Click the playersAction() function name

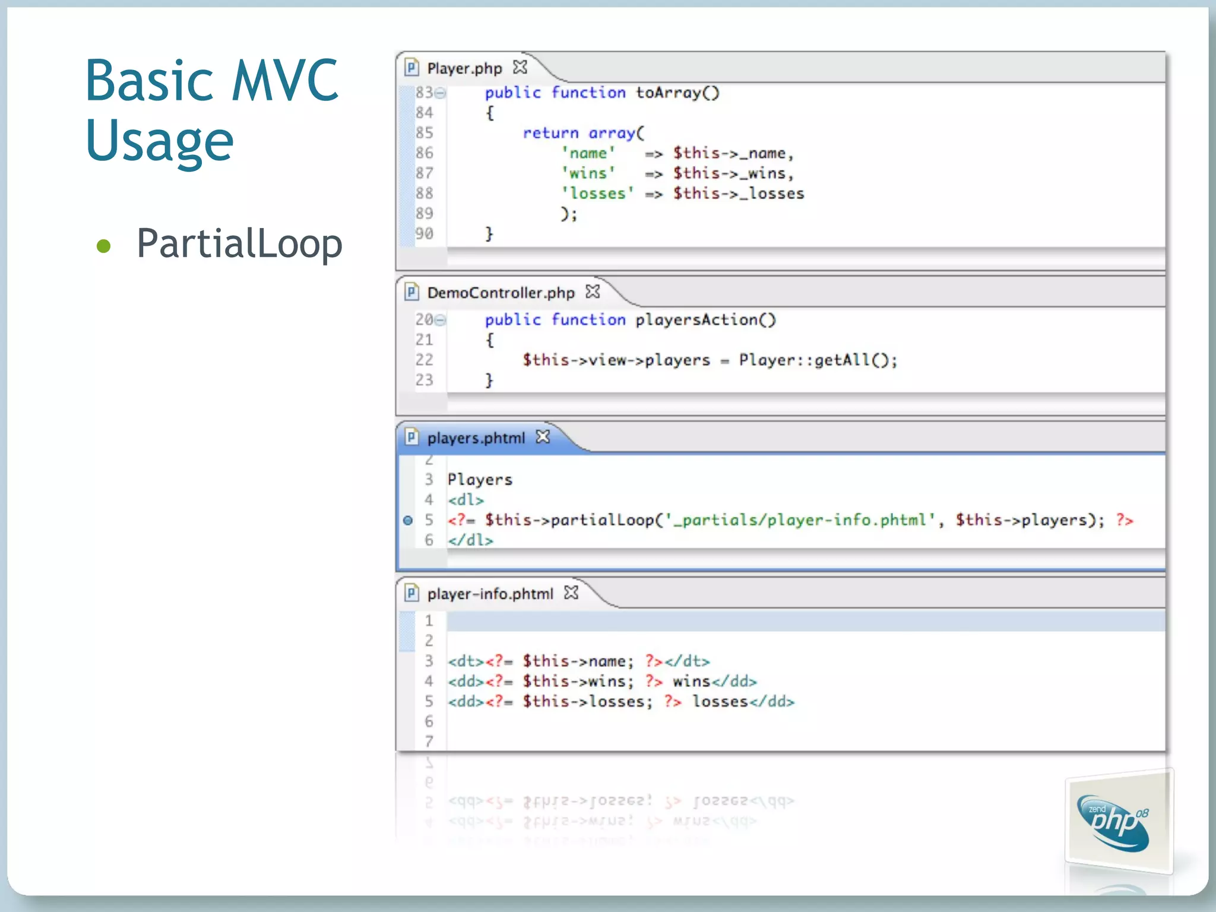click(x=706, y=320)
